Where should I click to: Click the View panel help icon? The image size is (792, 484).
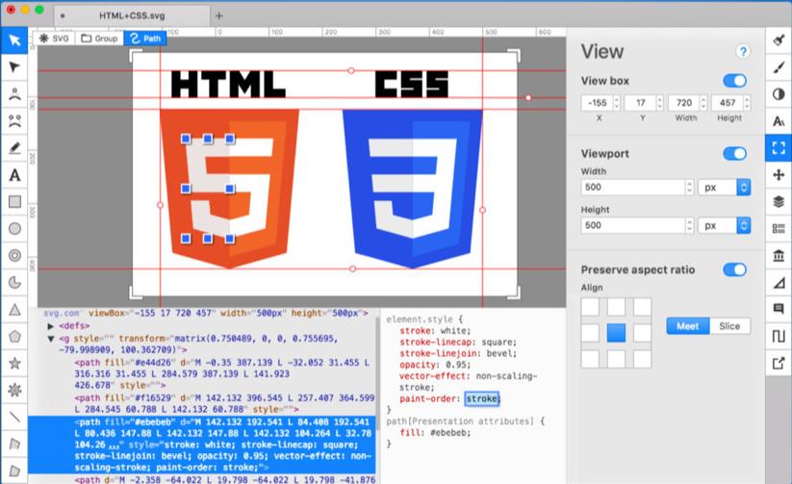(x=742, y=52)
